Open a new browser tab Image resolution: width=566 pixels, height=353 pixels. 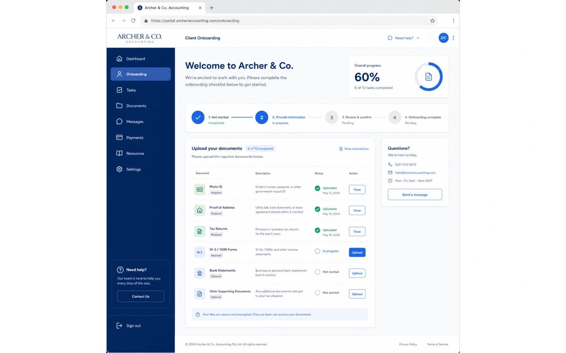point(212,8)
